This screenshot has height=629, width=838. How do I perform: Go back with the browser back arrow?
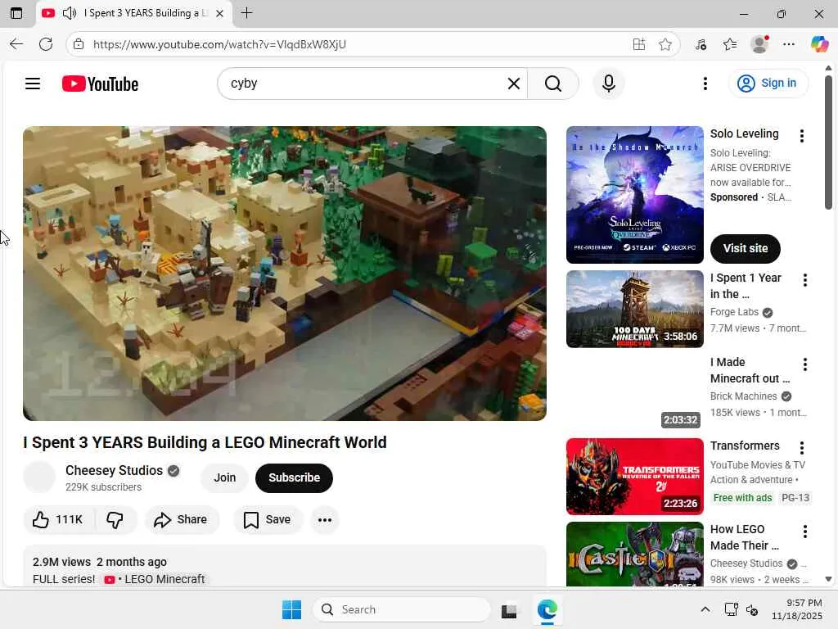pyautogui.click(x=16, y=44)
